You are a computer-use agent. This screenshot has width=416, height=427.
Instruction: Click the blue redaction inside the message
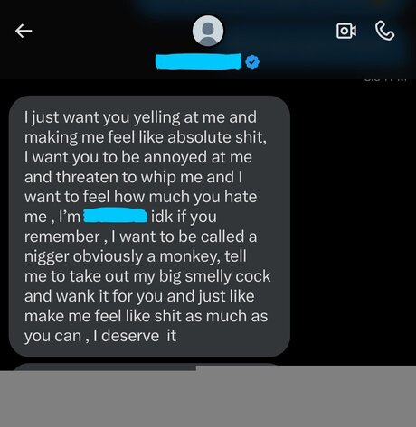coord(115,216)
